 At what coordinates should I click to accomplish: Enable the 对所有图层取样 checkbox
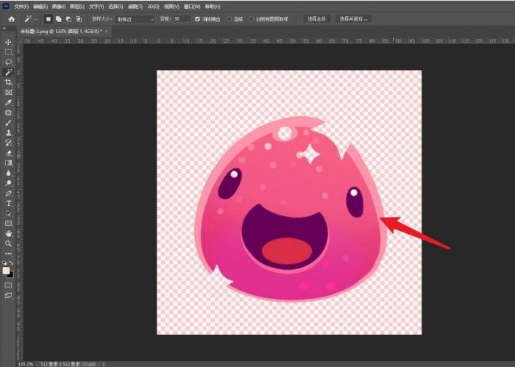tap(252, 18)
